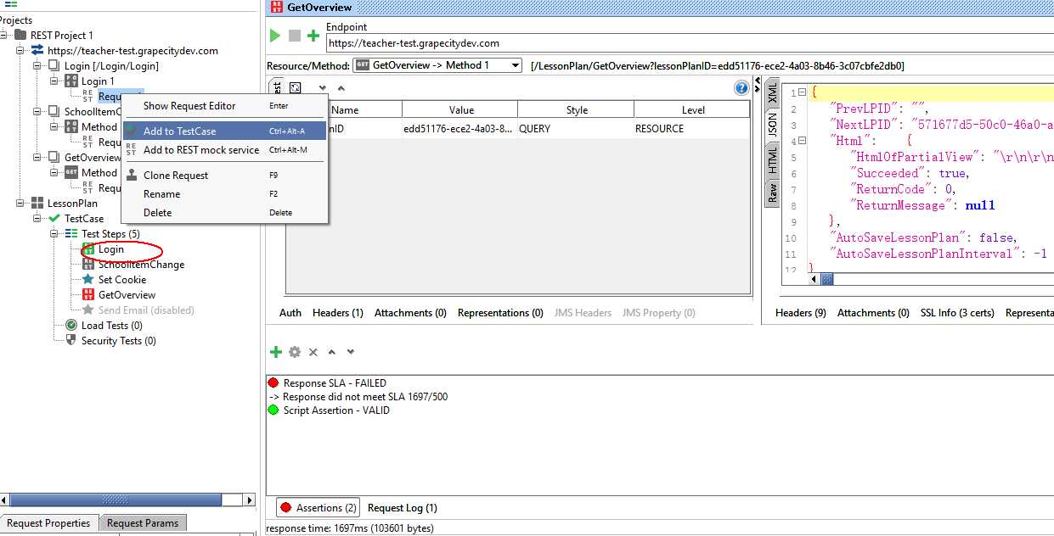Click the REST Project 1 folder icon
The image size is (1054, 536).
point(20,36)
